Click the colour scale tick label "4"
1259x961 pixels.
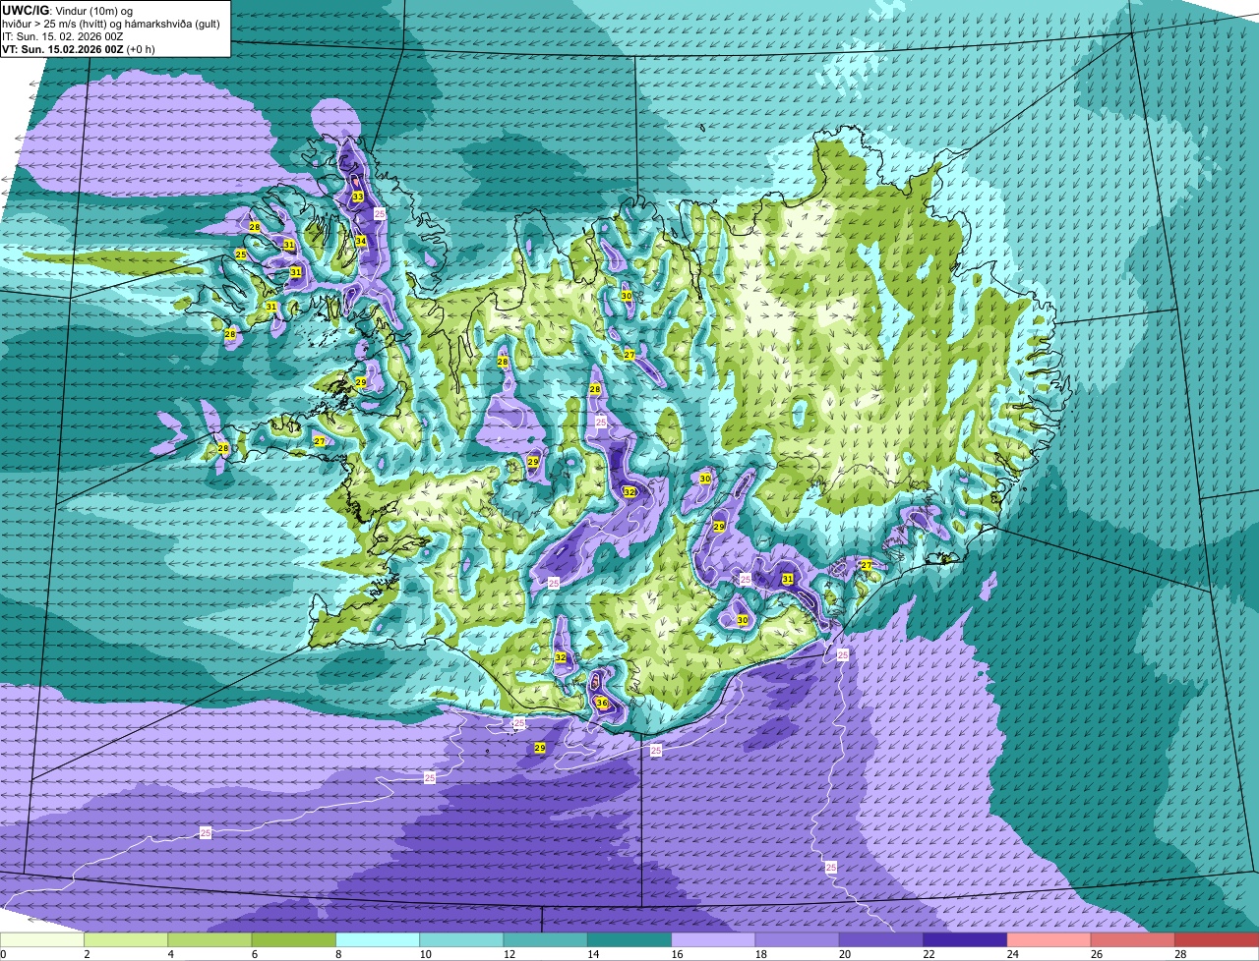(x=170, y=954)
